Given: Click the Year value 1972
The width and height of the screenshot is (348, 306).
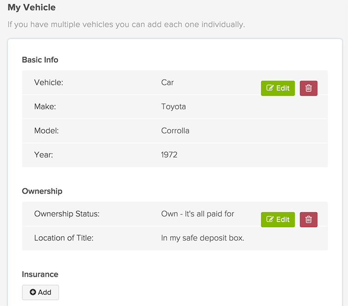Looking at the screenshot, I should (x=169, y=155).
